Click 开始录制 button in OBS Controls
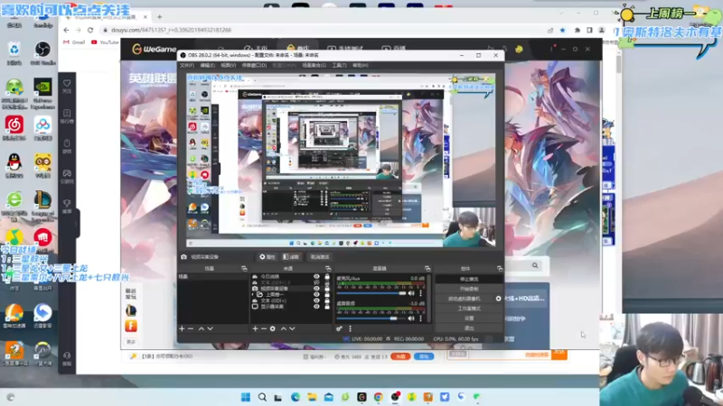The width and height of the screenshot is (723, 406). point(469,289)
